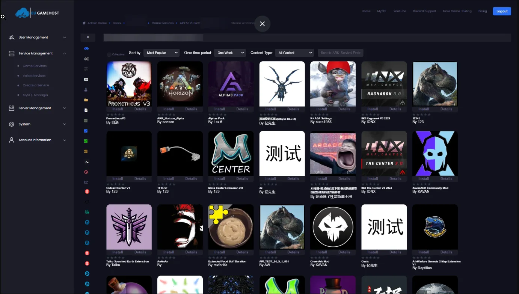Open the terminal console icon
The height and width of the screenshot is (294, 519).
click(86, 162)
